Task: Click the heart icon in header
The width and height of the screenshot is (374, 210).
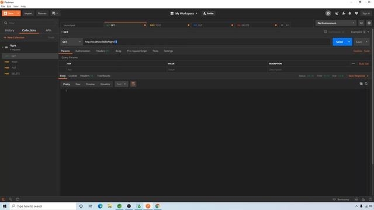Action: 356,13
